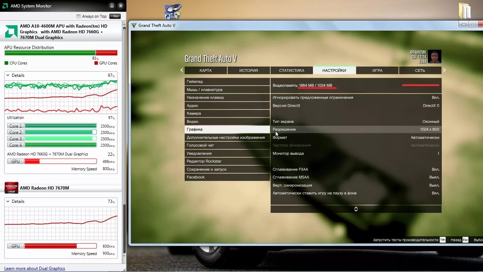483x272 pixels.
Task: Open the desktop shortcut icon with a shield
Action: coord(173,11)
